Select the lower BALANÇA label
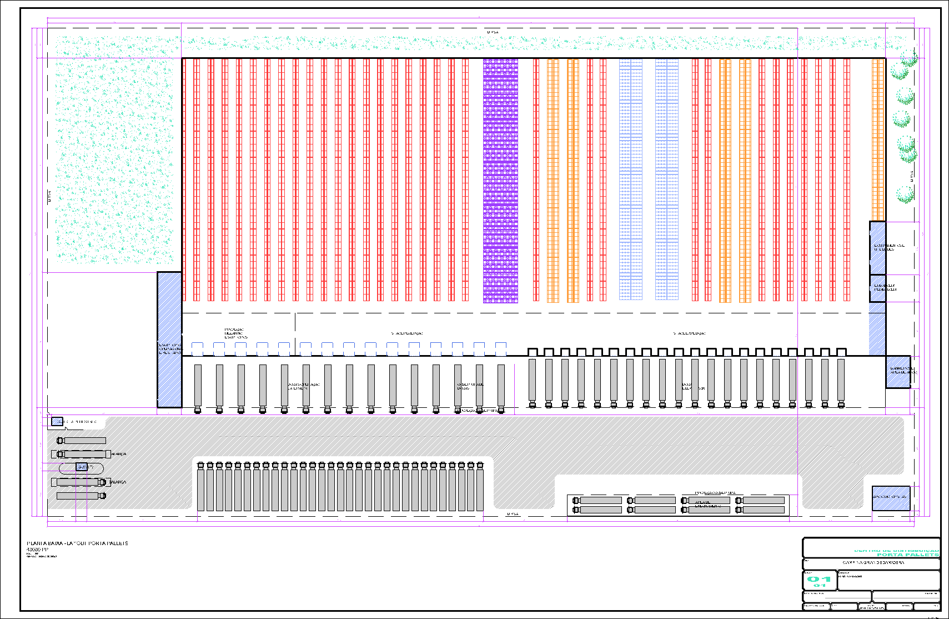The image size is (949, 619). point(118,482)
